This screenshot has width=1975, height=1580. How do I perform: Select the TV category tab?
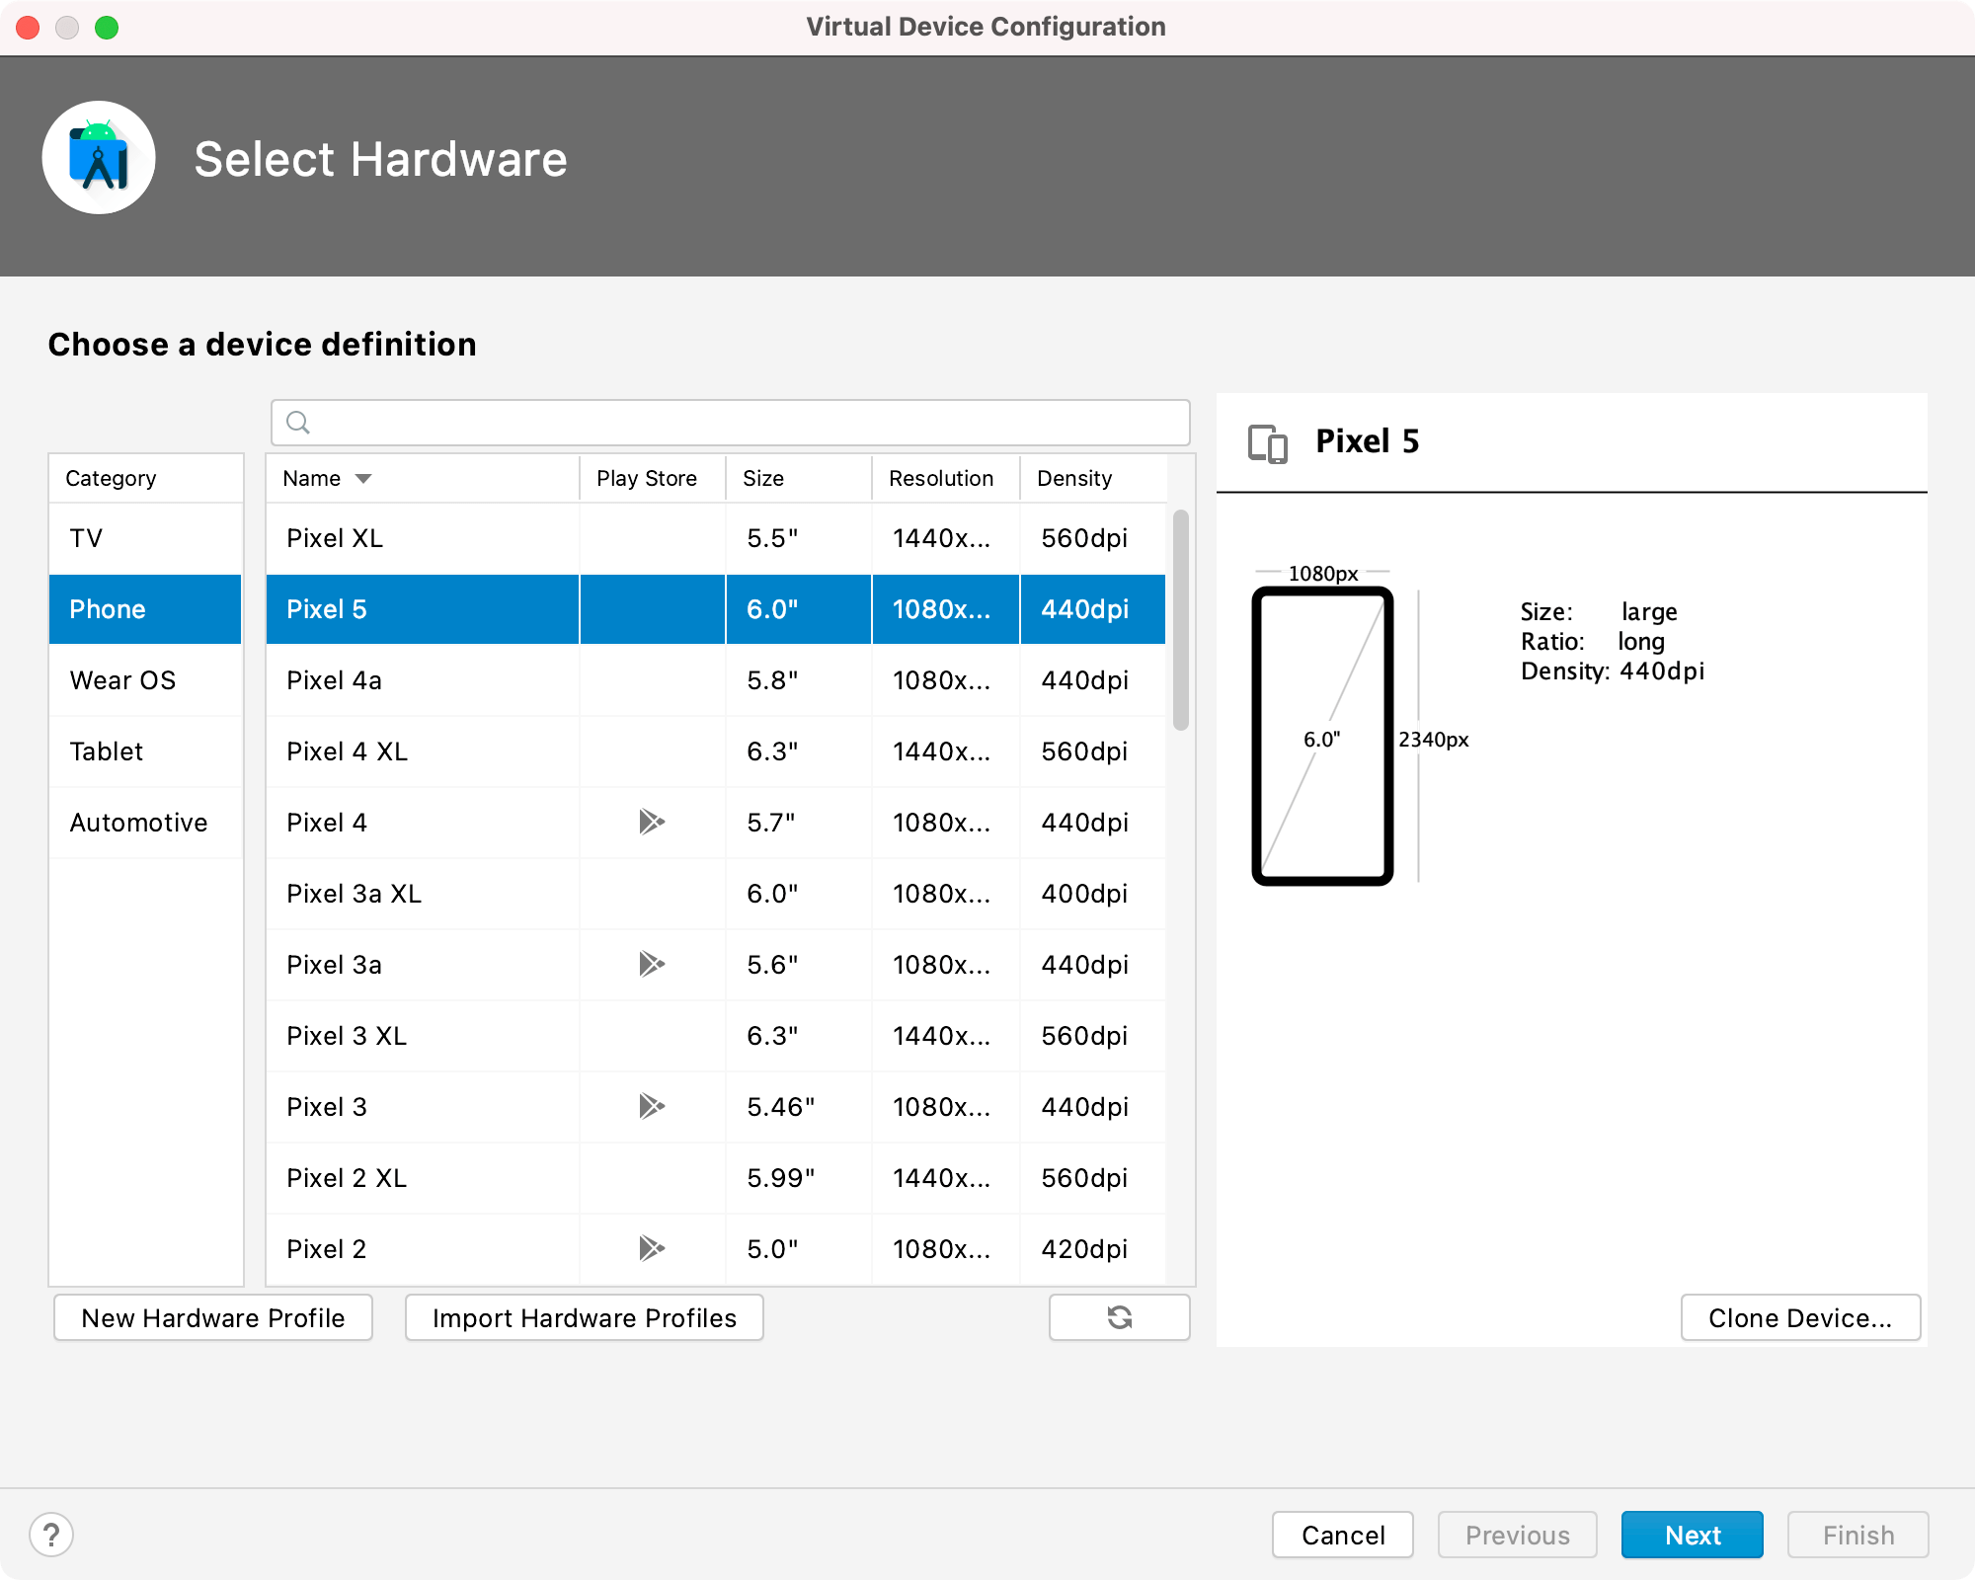click(86, 538)
